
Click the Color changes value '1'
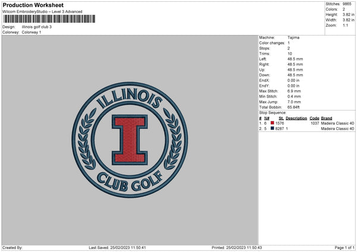pyautogui.click(x=289, y=43)
